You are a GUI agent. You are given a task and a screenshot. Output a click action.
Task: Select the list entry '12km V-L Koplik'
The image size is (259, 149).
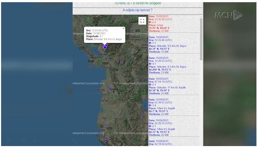tap(174, 107)
